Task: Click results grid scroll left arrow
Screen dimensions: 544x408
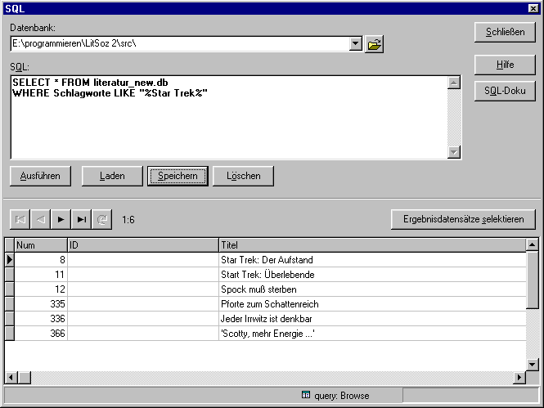Action: (11, 377)
